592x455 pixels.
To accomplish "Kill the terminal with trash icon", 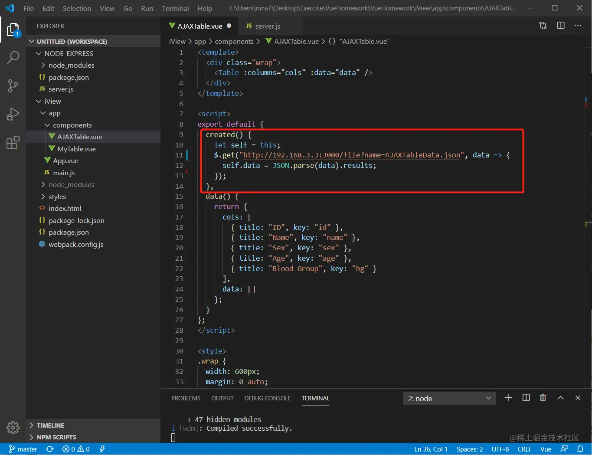I will pyautogui.click(x=543, y=398).
